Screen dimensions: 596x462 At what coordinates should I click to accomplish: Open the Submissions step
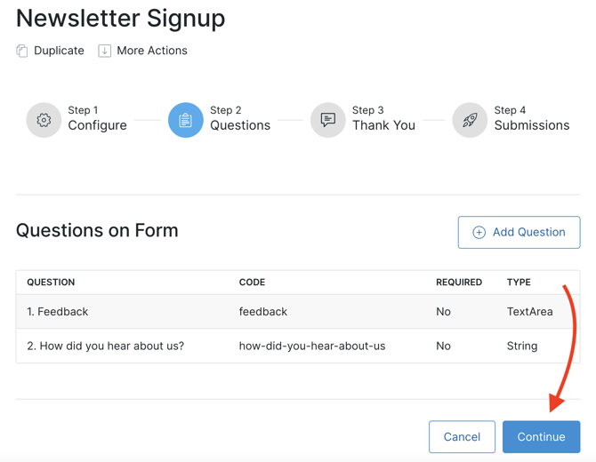(531, 125)
